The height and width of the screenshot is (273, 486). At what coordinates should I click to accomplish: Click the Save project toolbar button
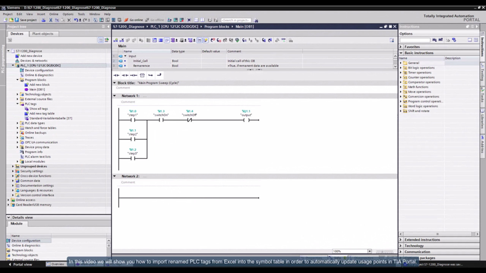[x=25, y=20]
